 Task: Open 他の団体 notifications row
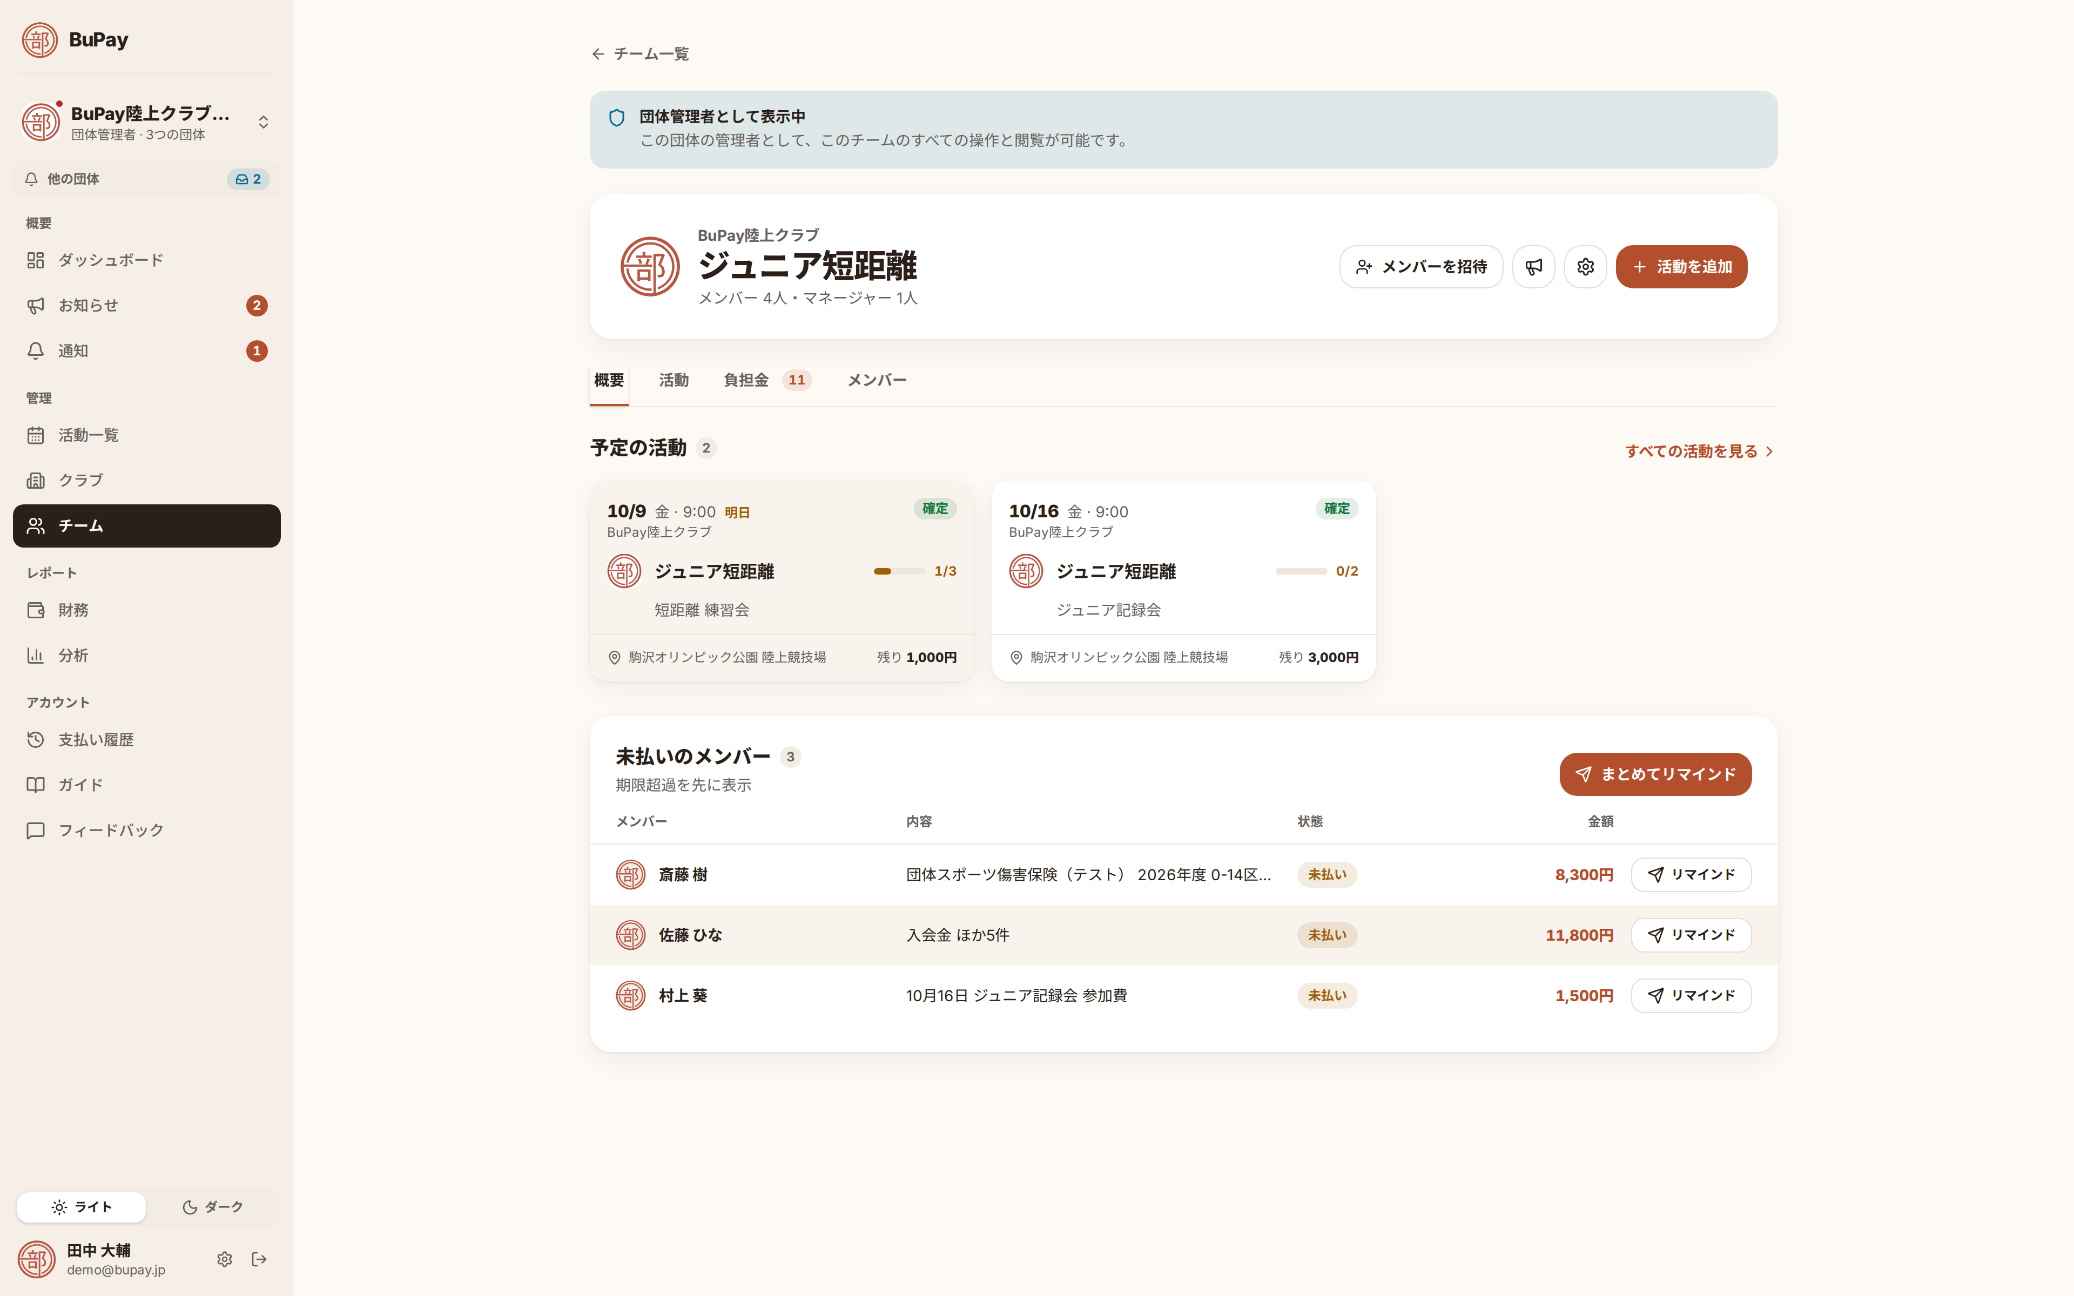click(x=146, y=179)
